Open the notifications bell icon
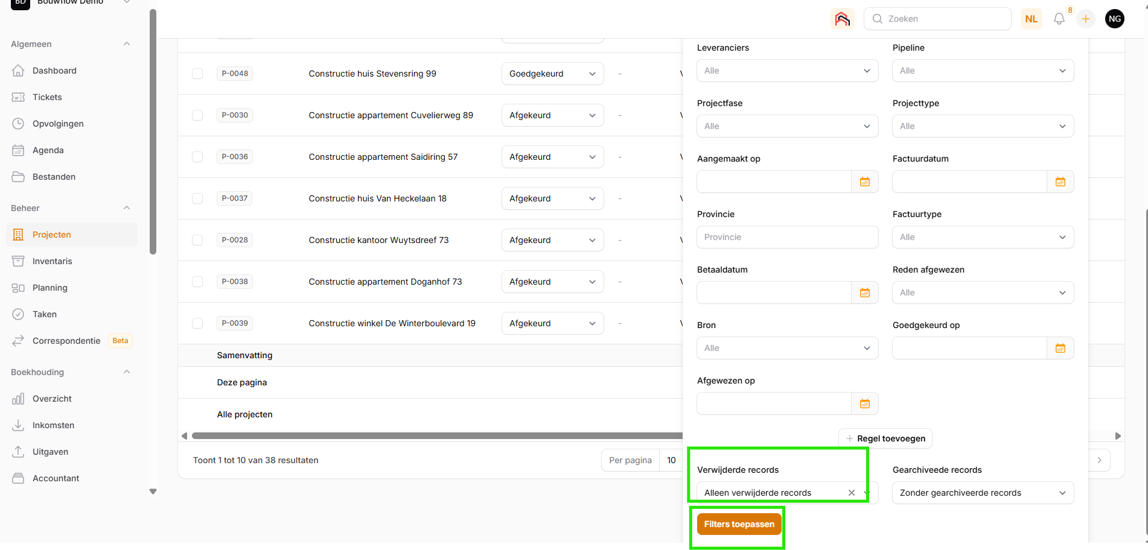Image resolution: width=1148 pixels, height=550 pixels. 1059,19
